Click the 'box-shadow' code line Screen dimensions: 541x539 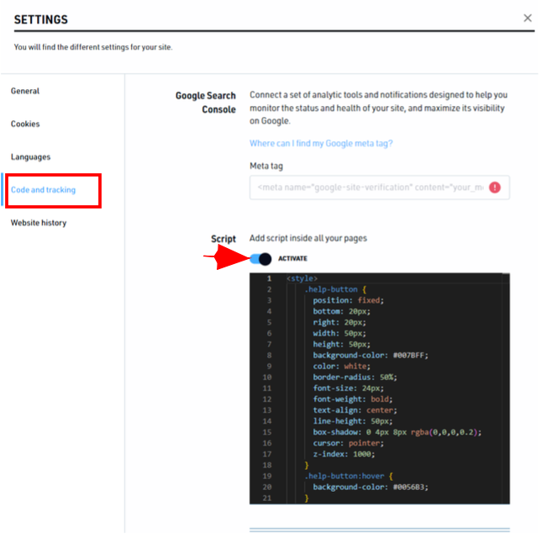(397, 432)
